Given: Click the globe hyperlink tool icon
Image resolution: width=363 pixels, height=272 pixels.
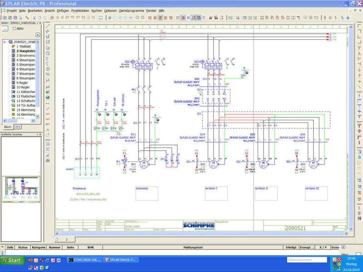Looking at the screenshot, I should 48,97.
